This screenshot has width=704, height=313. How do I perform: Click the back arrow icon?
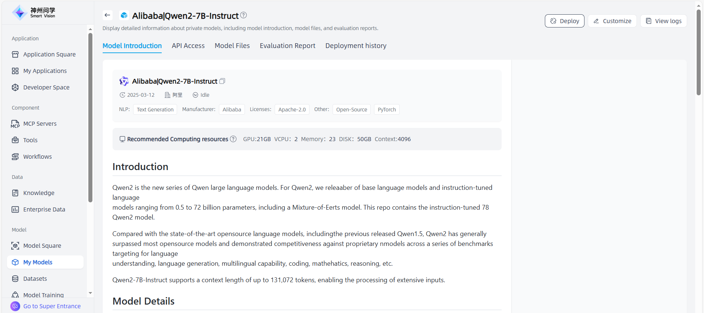point(107,15)
